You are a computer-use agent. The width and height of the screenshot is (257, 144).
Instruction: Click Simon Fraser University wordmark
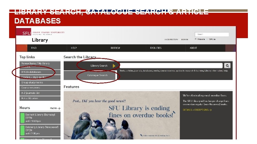48,32
